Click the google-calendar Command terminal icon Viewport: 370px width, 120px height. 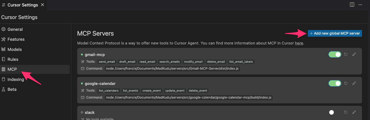click(83, 97)
